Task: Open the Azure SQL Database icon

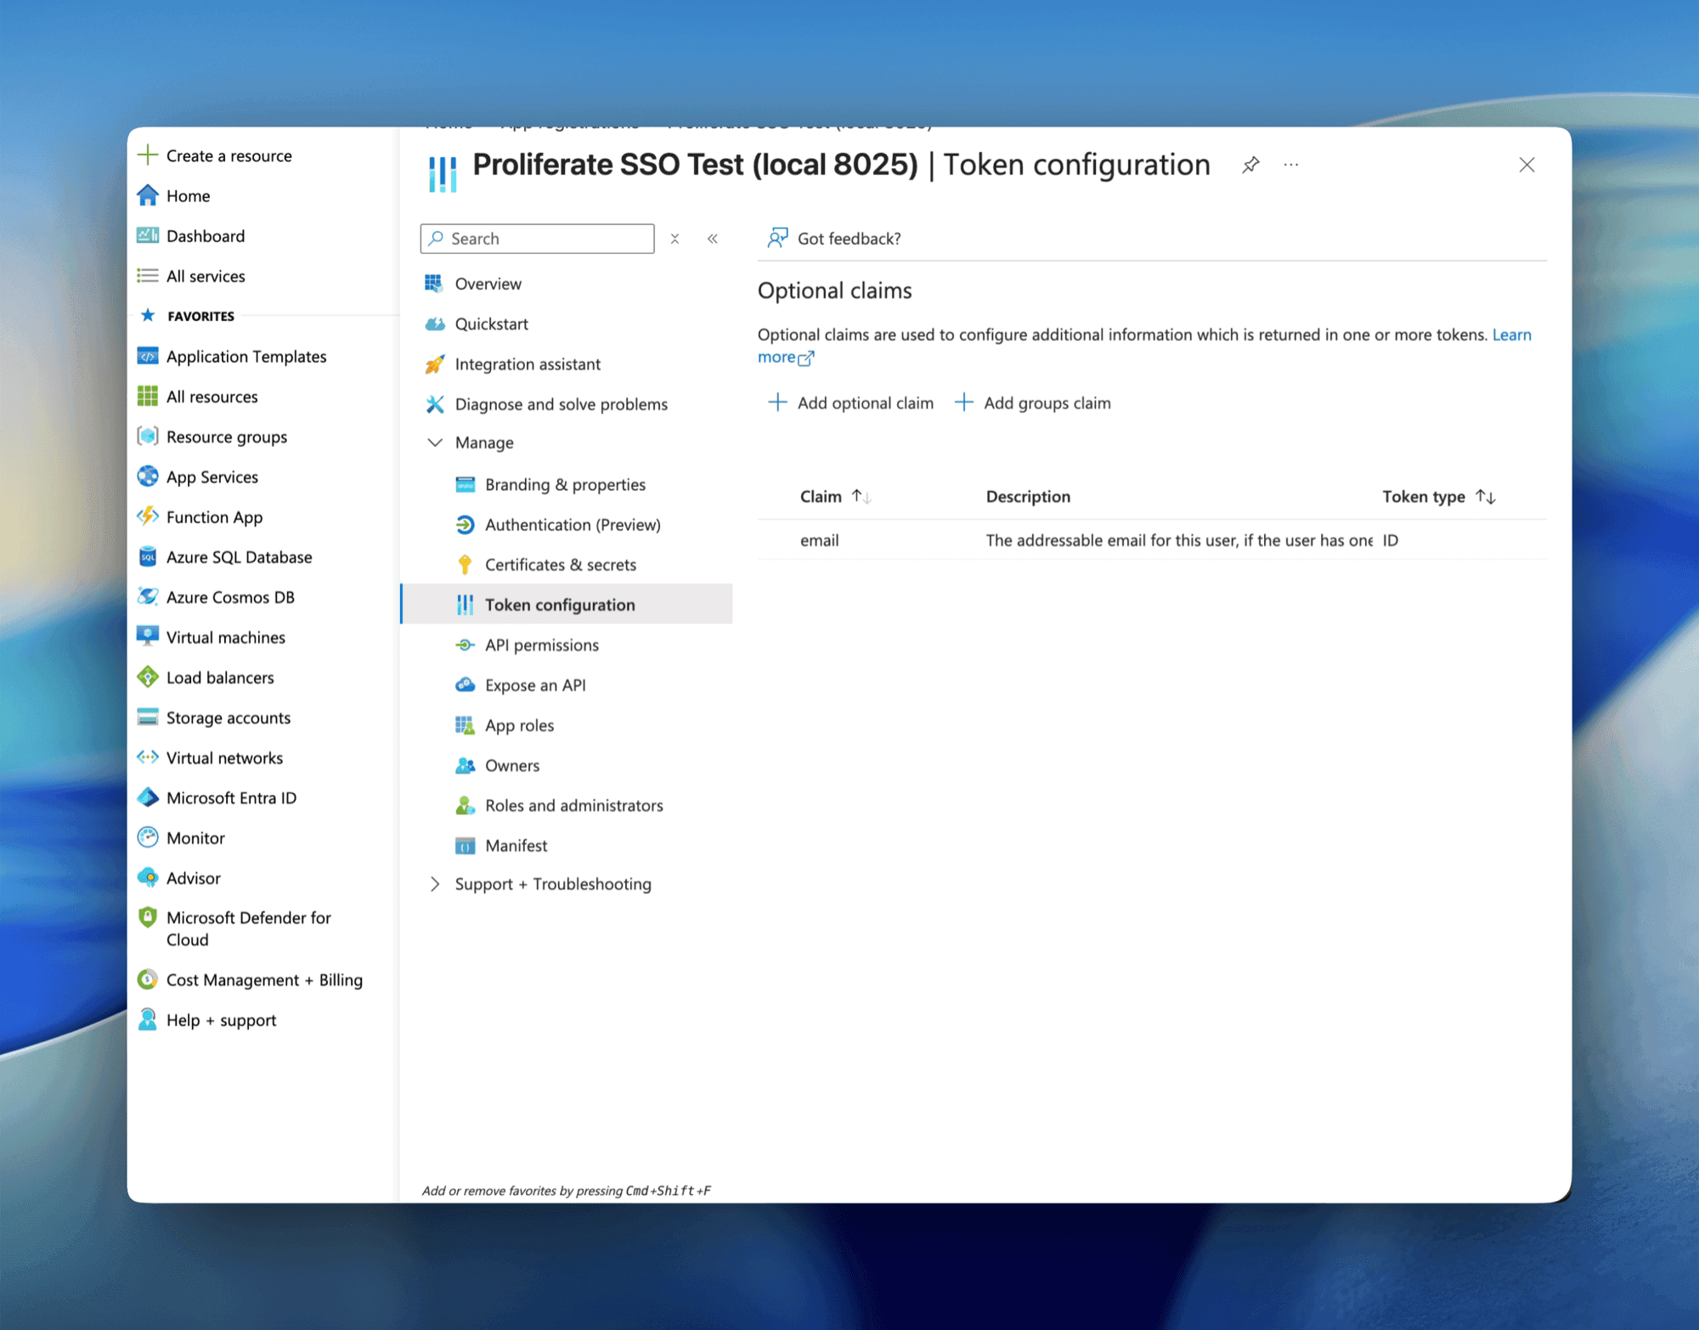Action: click(x=148, y=556)
